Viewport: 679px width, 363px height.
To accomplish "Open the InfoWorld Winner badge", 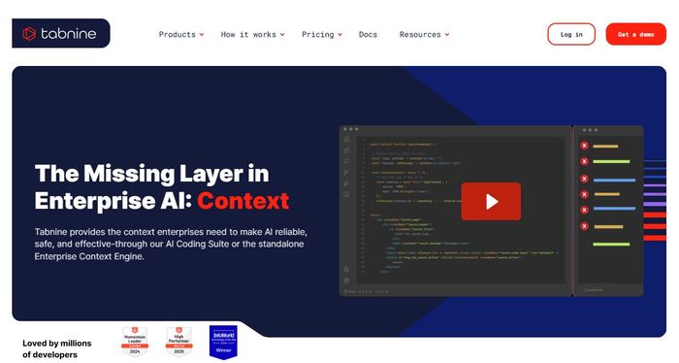I will [x=223, y=342].
